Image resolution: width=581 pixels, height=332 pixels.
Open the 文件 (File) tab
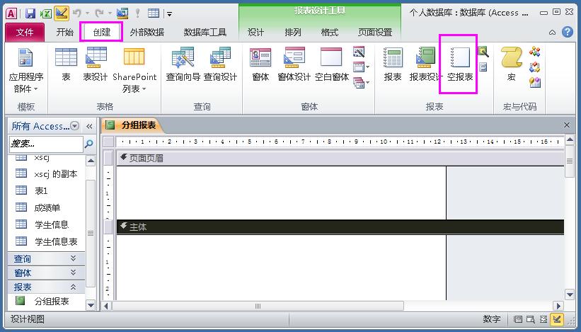point(25,33)
